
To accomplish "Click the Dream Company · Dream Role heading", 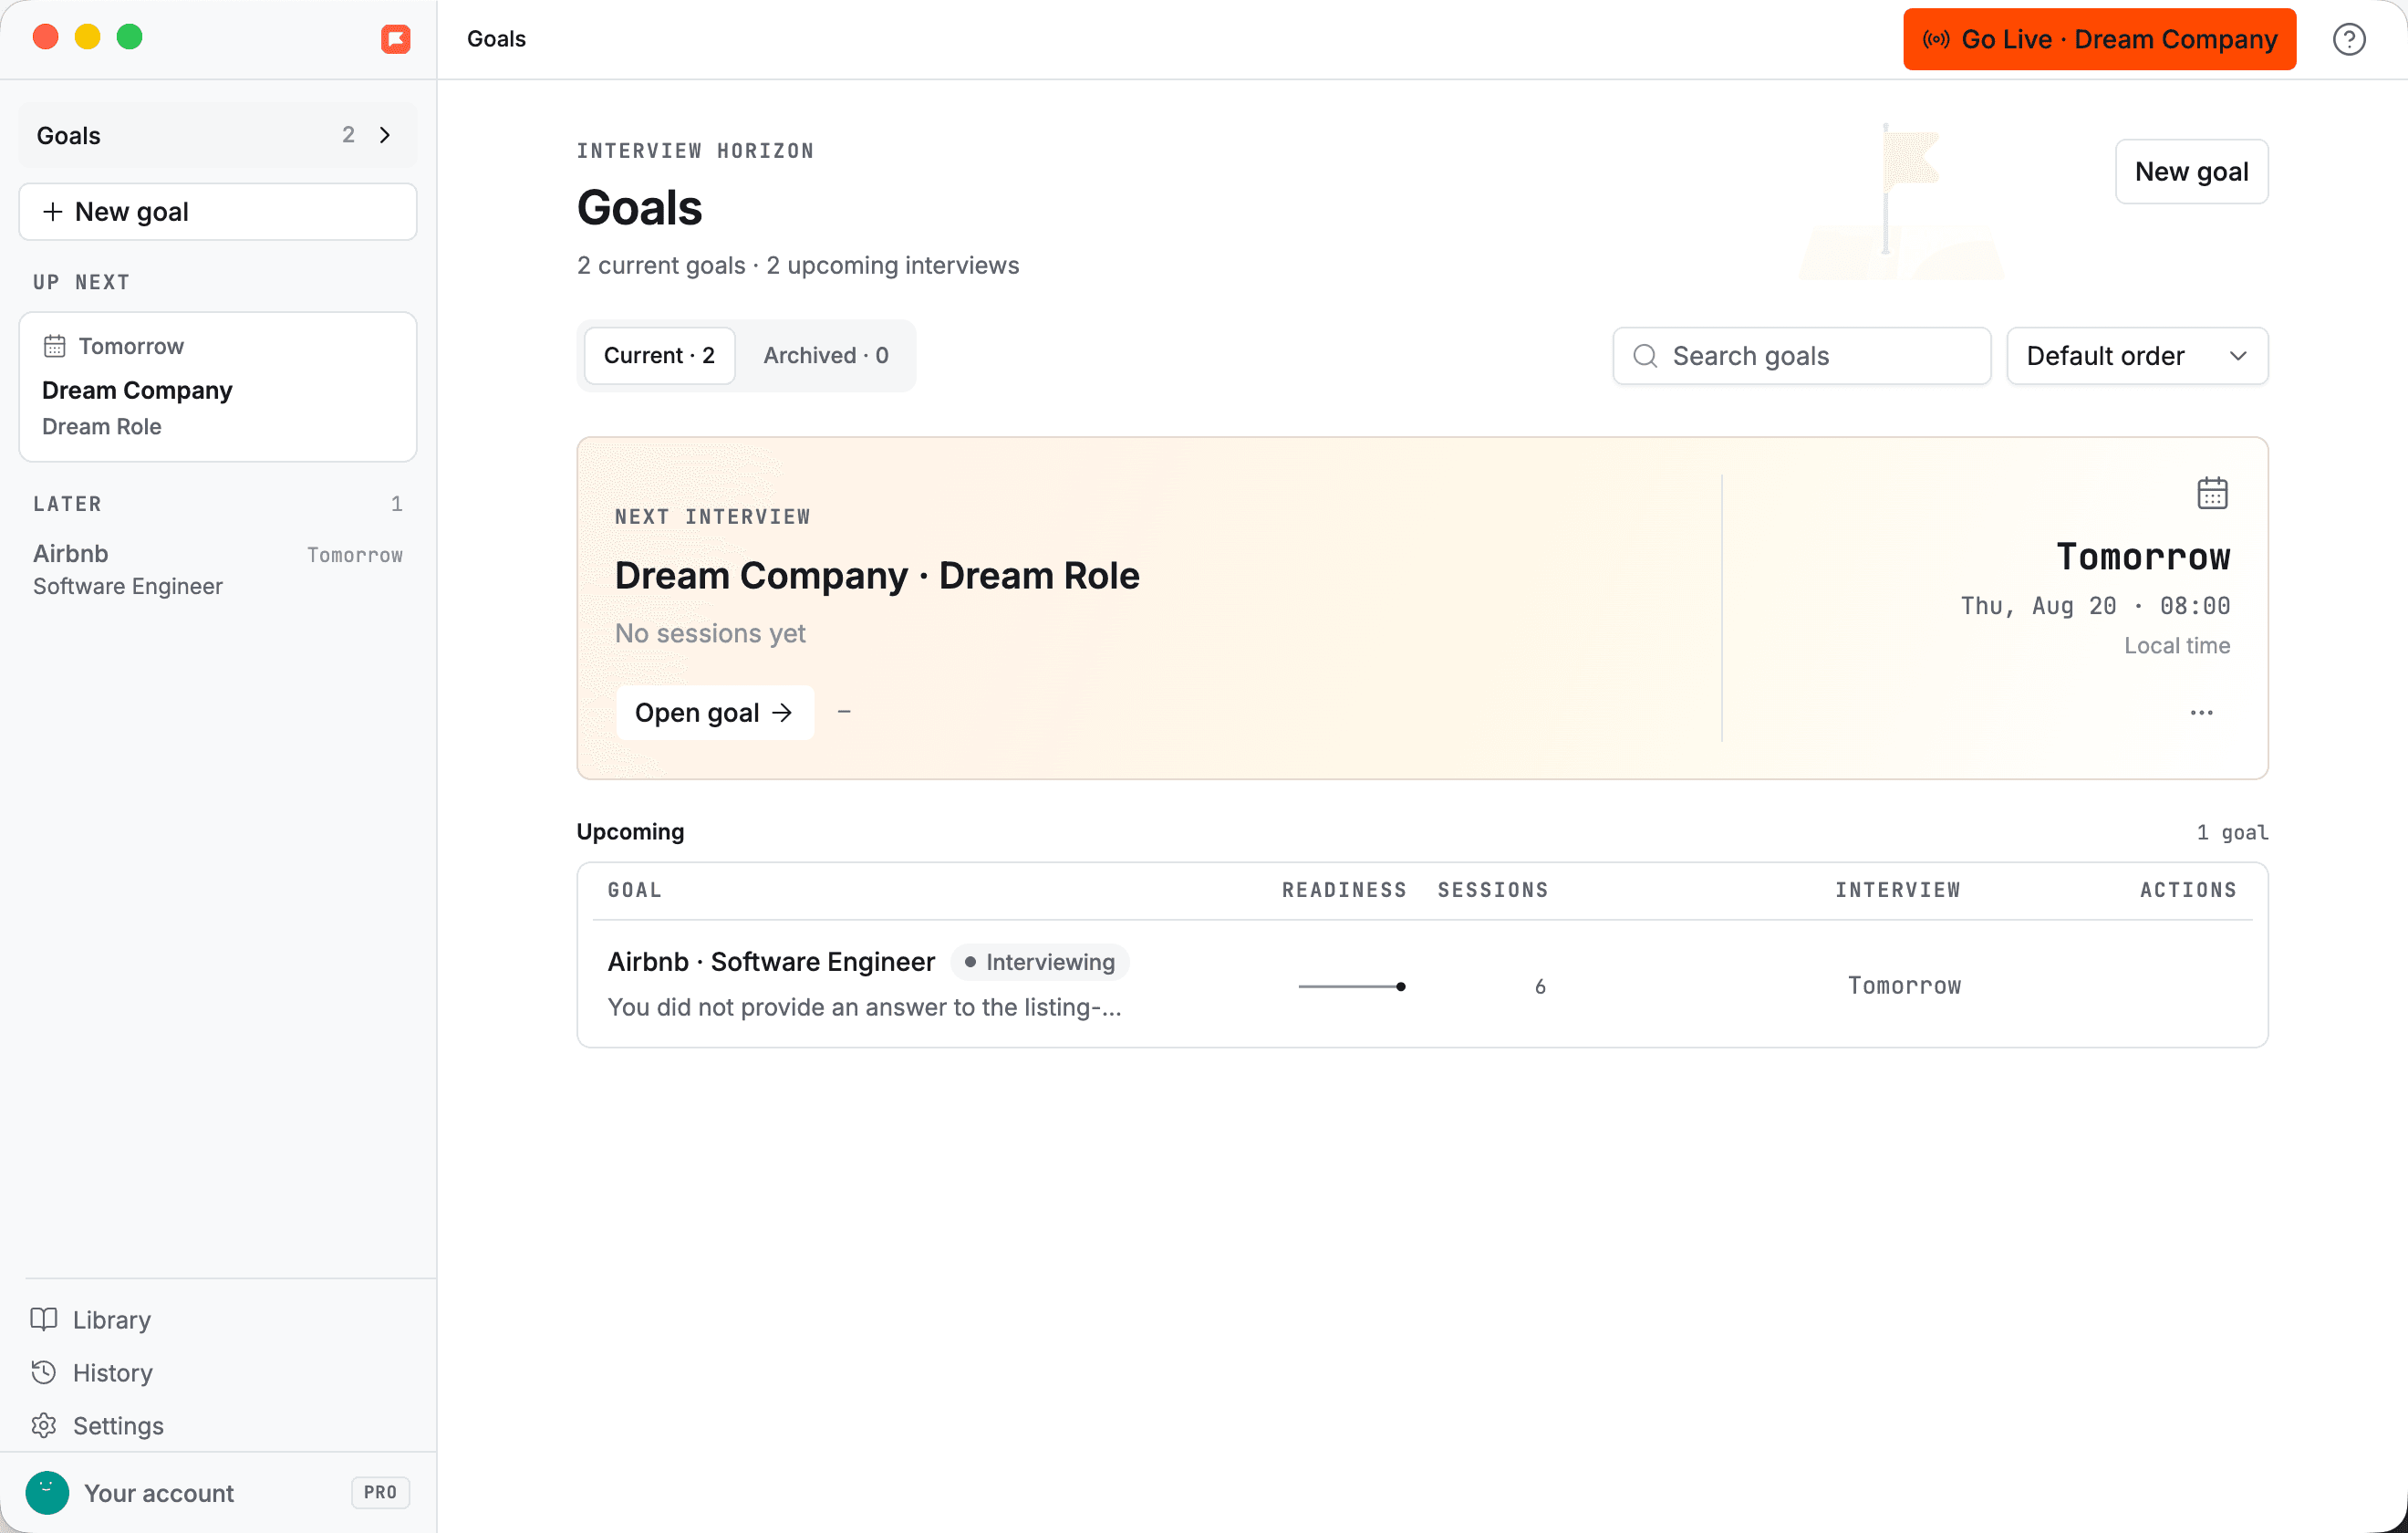I will [x=877, y=576].
